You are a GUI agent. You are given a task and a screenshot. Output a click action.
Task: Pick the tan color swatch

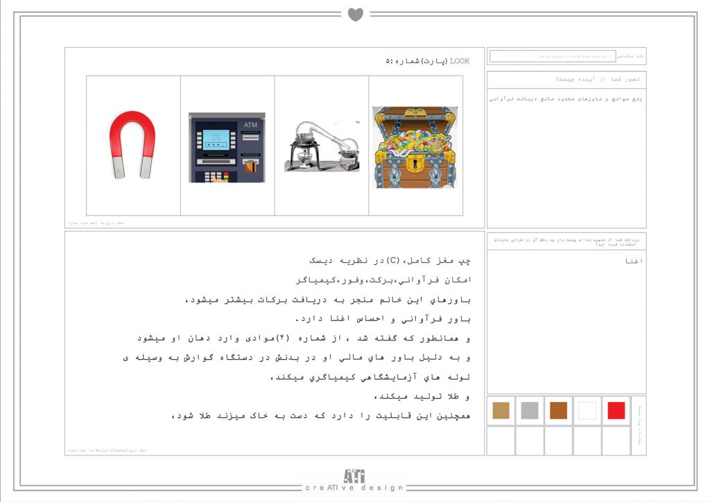click(501, 410)
